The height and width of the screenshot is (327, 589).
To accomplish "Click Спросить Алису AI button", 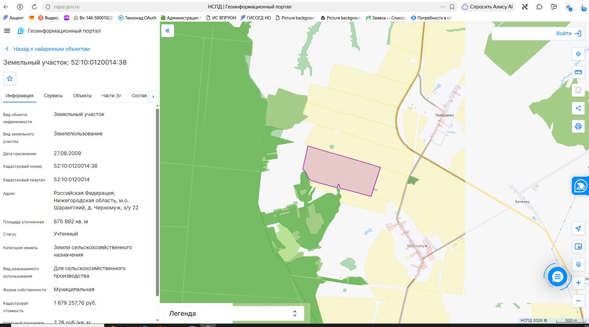I will pyautogui.click(x=488, y=7).
